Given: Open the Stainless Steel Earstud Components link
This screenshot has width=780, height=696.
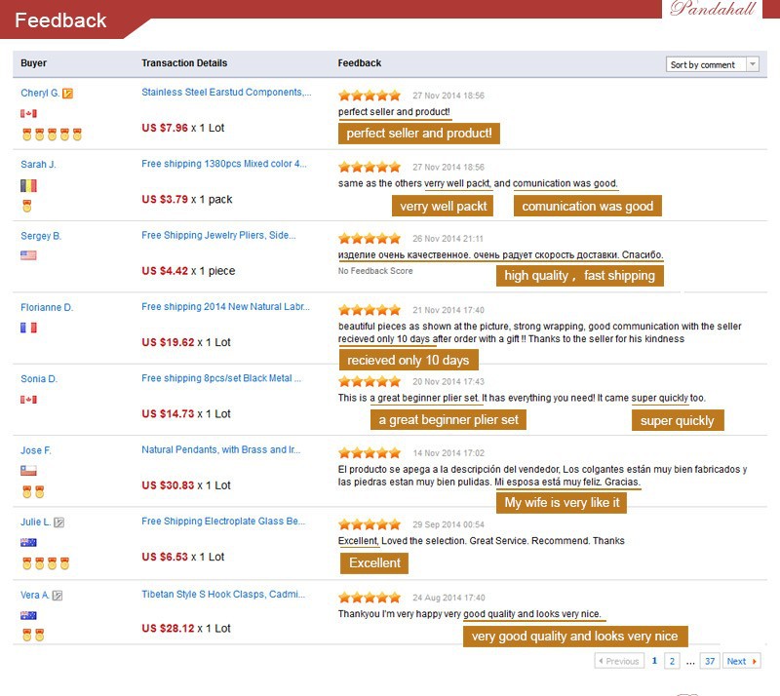Looking at the screenshot, I should pos(226,93).
